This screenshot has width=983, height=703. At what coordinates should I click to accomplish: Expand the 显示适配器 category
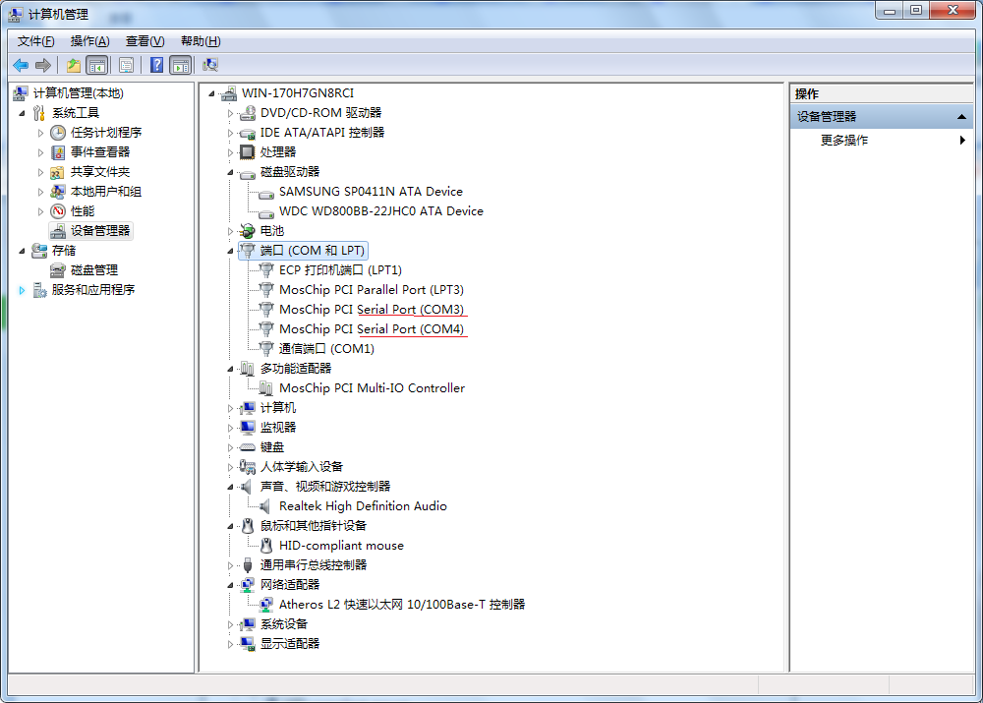coord(231,644)
